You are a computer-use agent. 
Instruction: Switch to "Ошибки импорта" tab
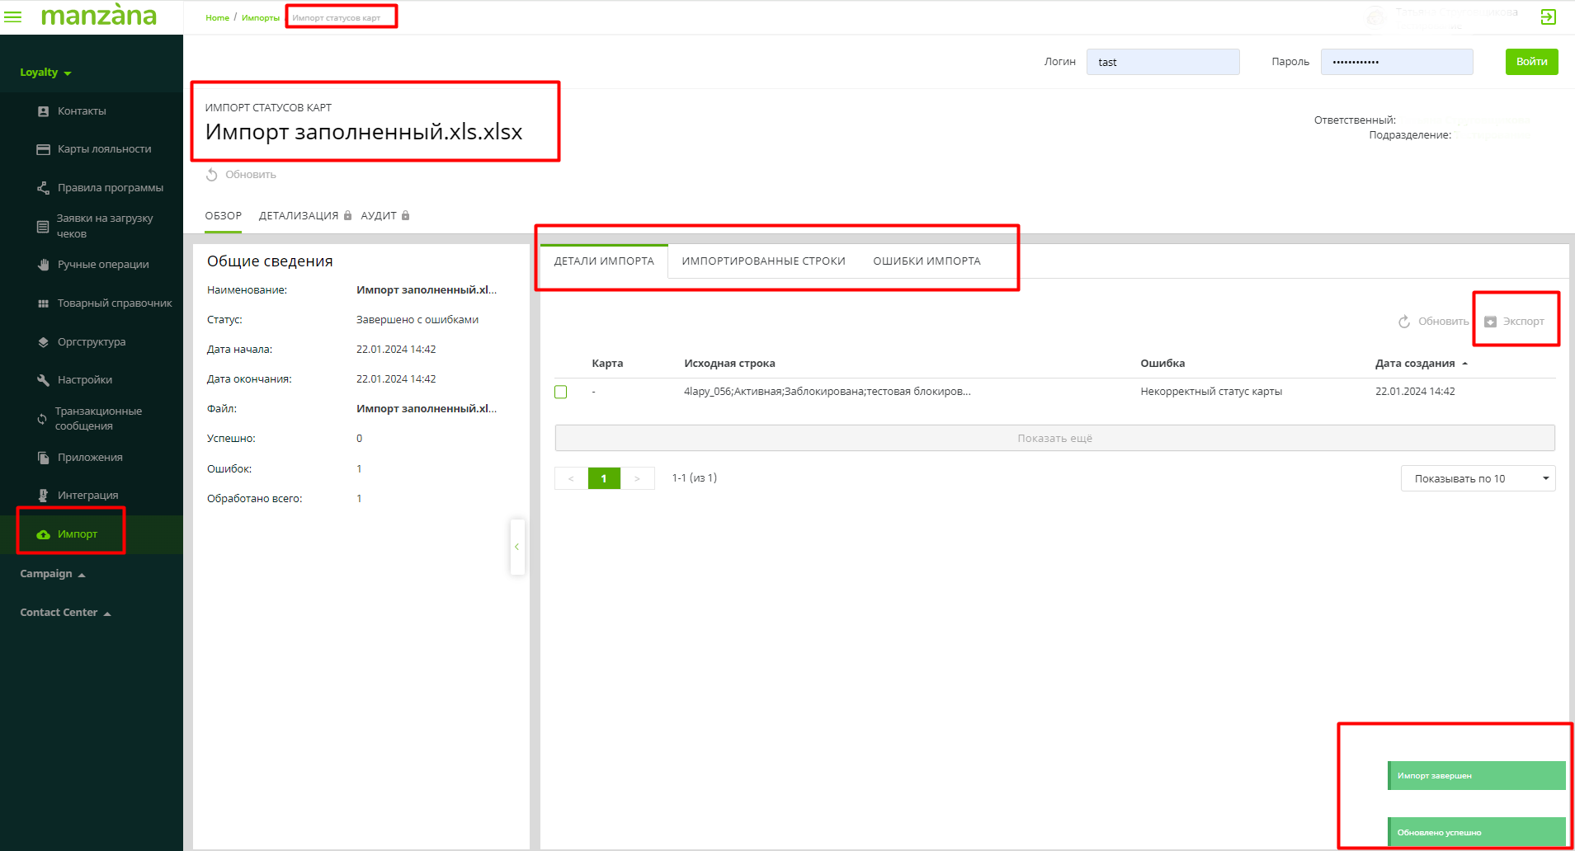[927, 261]
